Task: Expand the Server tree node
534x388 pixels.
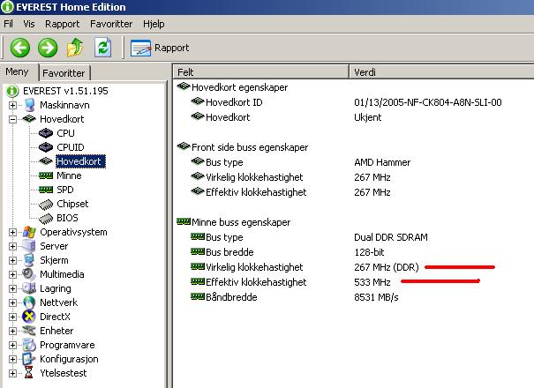Action: point(12,246)
